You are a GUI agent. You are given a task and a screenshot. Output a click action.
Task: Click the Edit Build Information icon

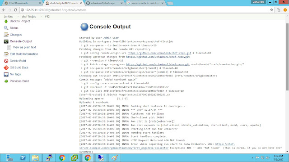tap(6, 54)
